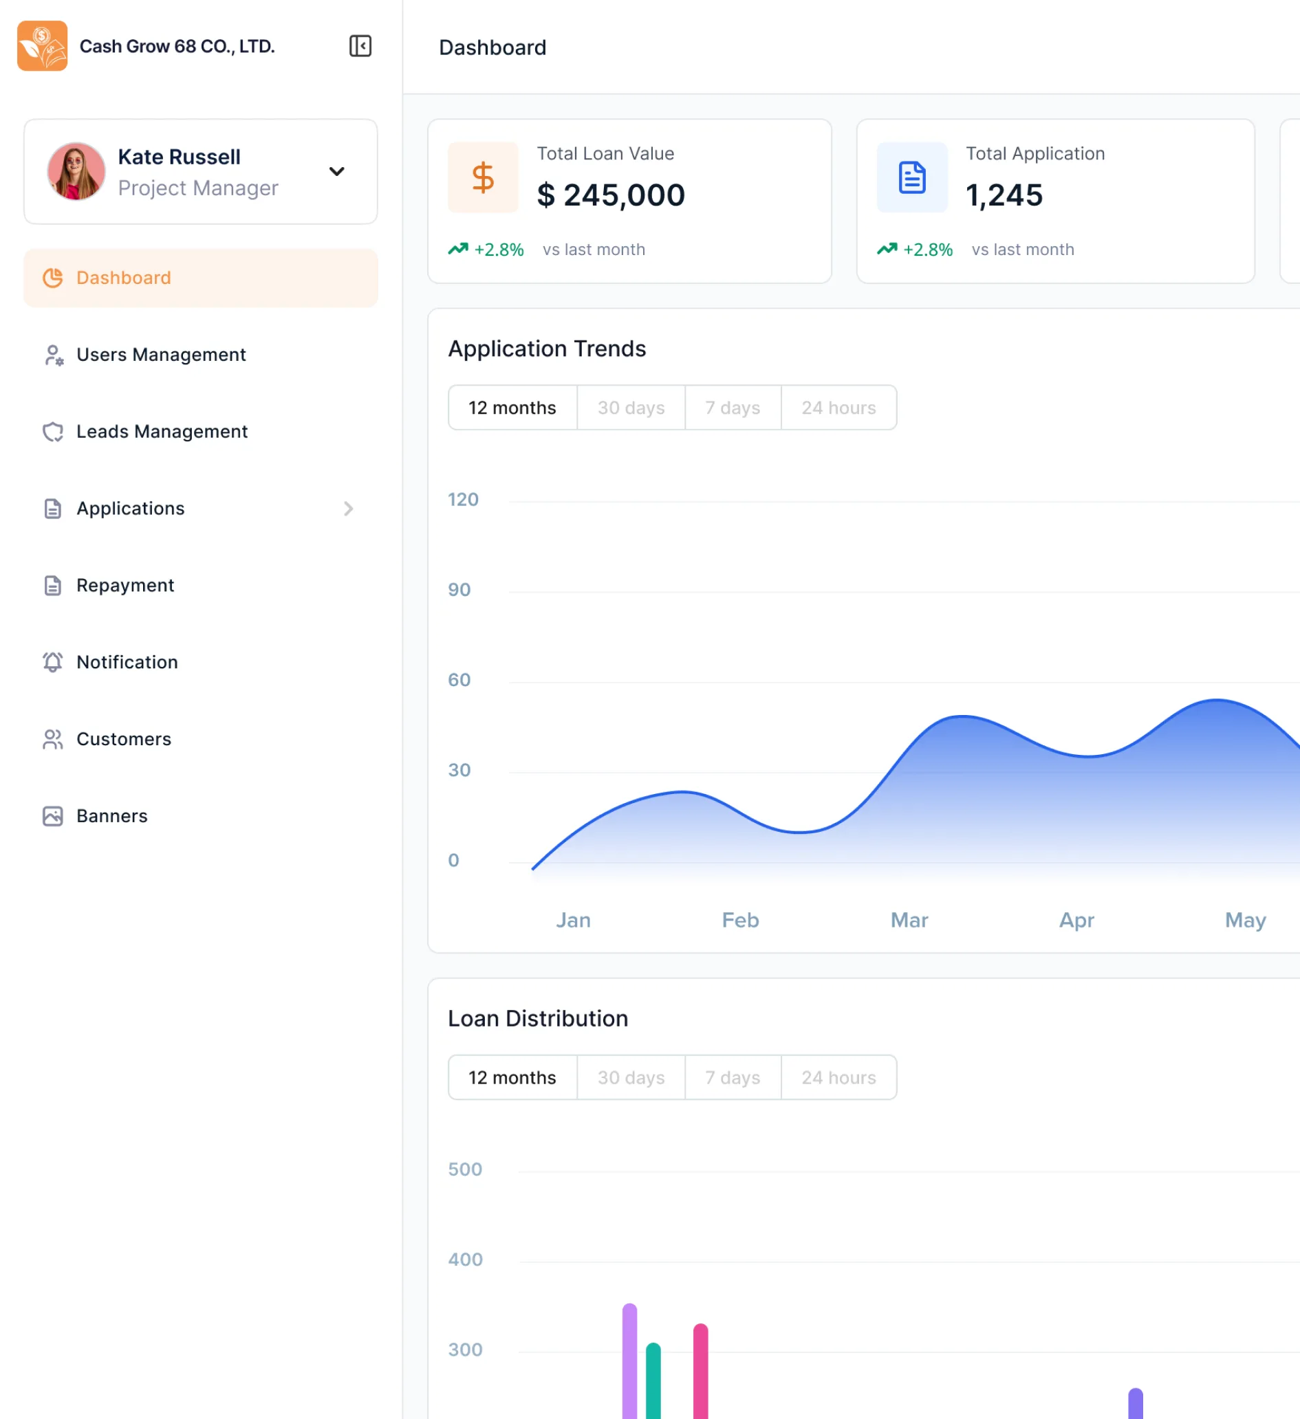Select 24 hours in Application Trends
Screen dimensions: 1300x1419
(x=838, y=408)
